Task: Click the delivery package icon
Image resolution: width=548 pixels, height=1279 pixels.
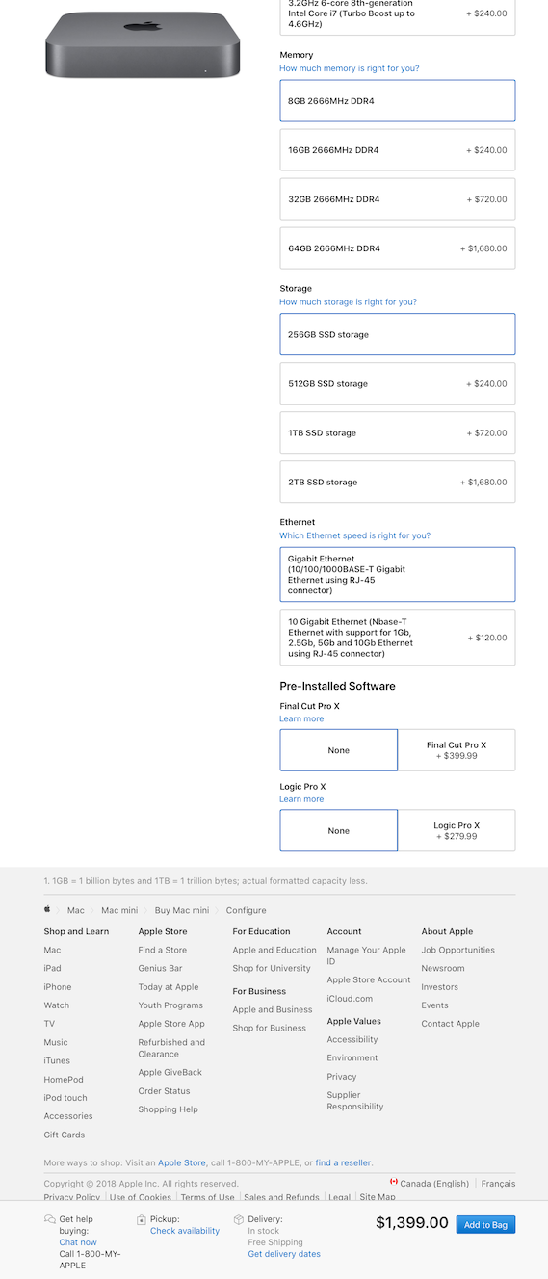Action: [x=239, y=1219]
